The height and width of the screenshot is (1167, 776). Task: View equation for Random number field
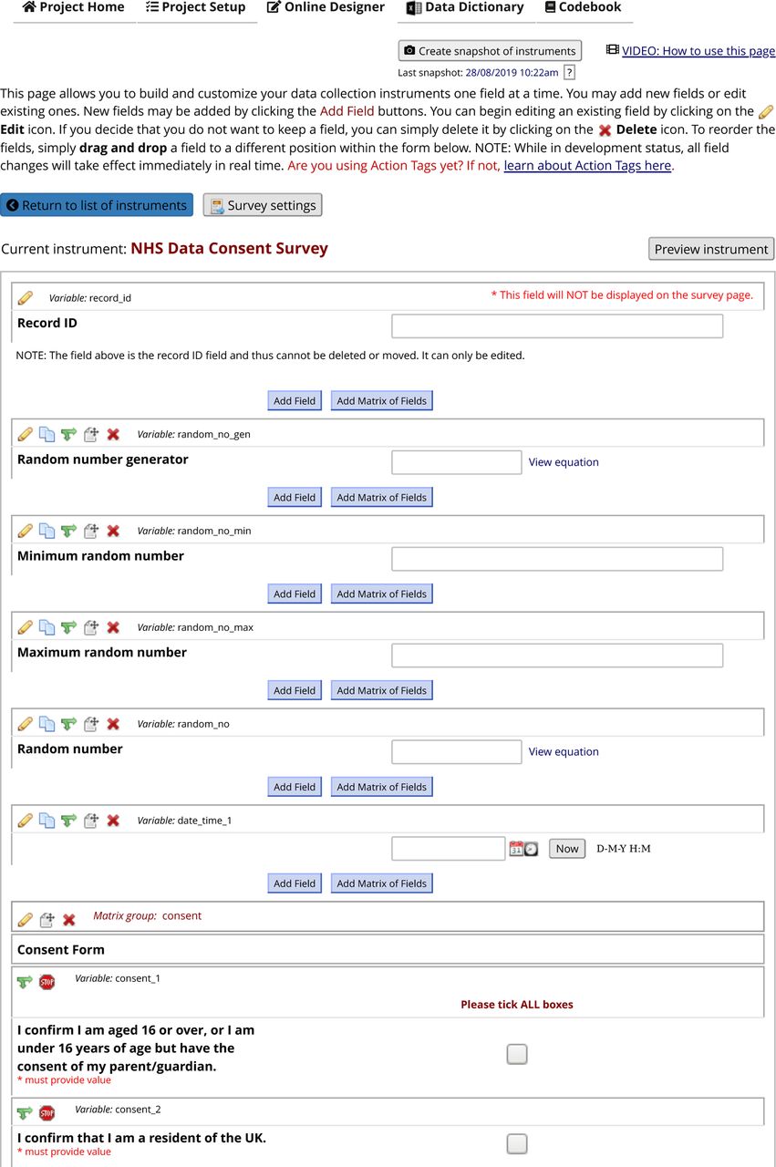(564, 752)
